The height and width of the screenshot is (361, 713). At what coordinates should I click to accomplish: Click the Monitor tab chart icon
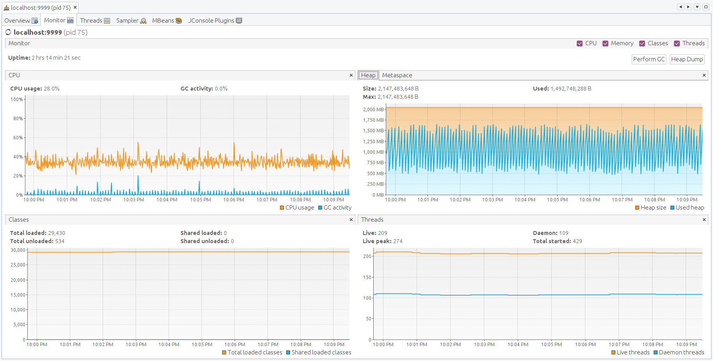point(70,20)
